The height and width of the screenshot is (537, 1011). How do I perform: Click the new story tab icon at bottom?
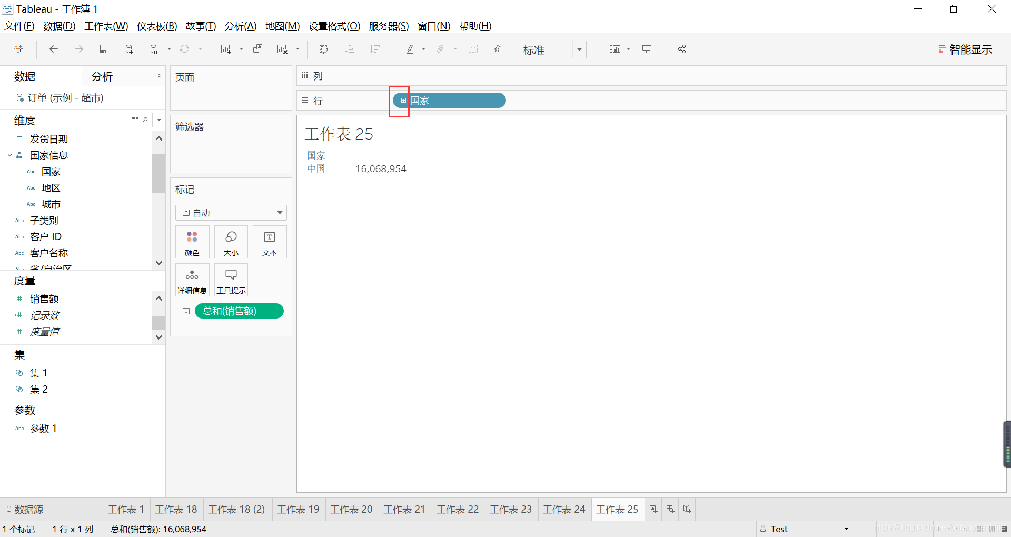[687, 509]
